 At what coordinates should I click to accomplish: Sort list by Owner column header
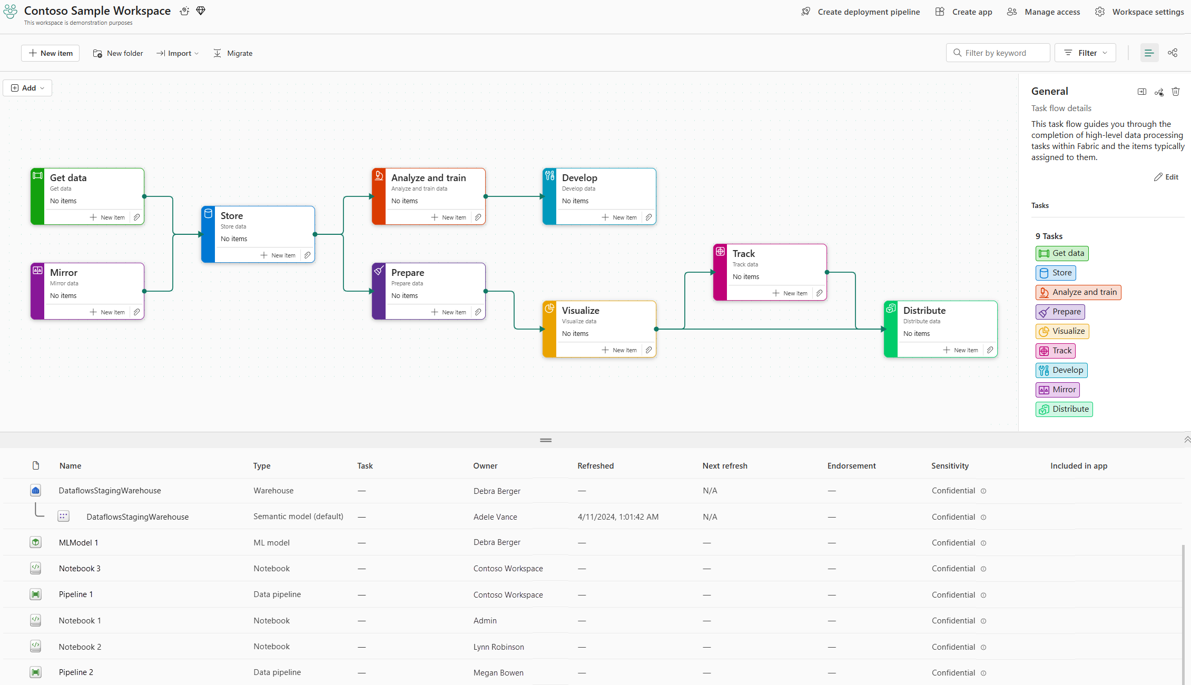(485, 465)
